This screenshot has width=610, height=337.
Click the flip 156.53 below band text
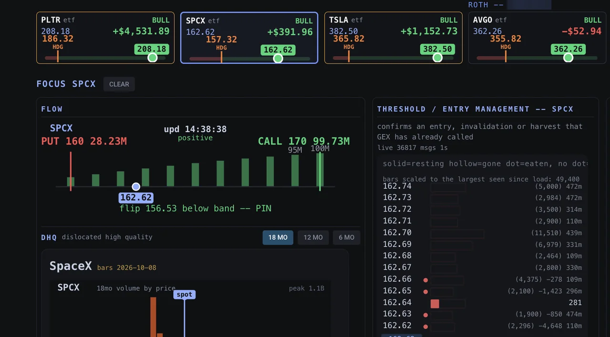195,208
